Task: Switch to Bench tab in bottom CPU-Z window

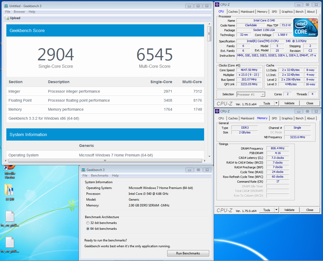Action: [300, 118]
